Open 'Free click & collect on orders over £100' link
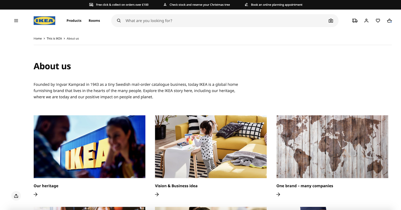401x210 pixels. coord(122,5)
